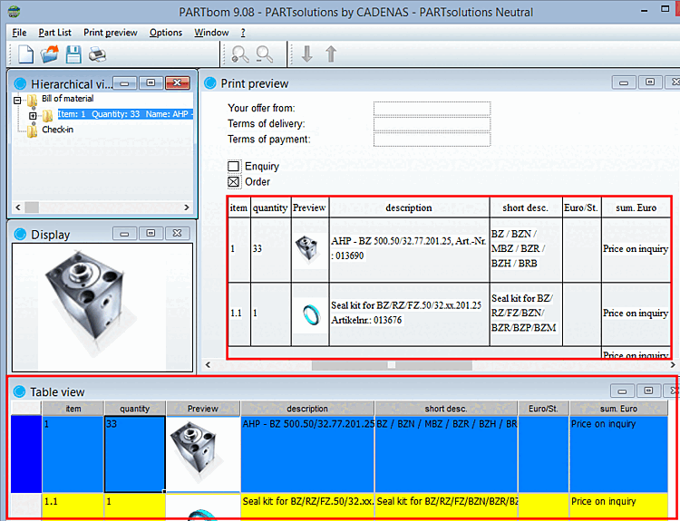Click the short desc. column header in Table view
The width and height of the screenshot is (680, 521).
tap(446, 409)
